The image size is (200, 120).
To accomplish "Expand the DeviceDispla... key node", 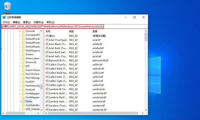I will [x=20, y=46].
